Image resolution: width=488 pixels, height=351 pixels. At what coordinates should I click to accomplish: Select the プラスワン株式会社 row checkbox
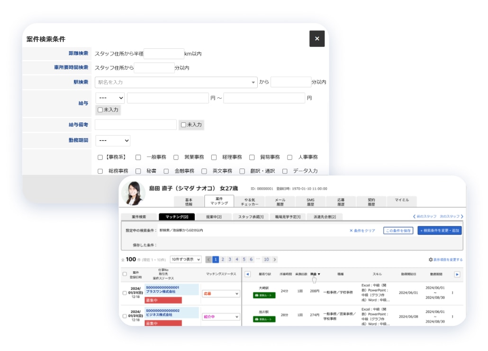click(x=125, y=294)
